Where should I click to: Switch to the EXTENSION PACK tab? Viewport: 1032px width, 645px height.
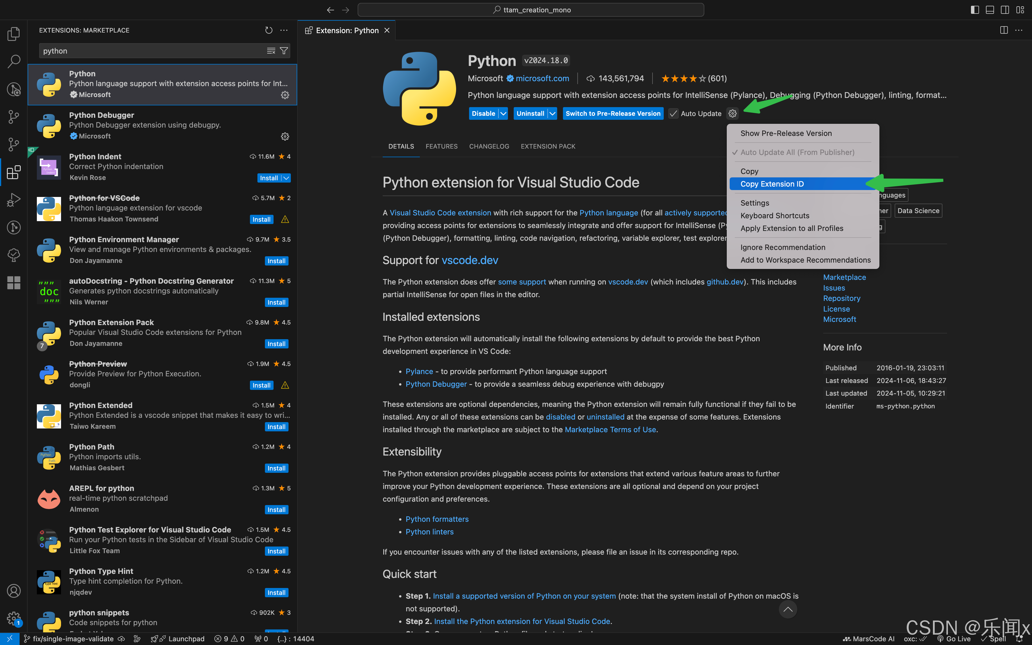(x=548, y=146)
